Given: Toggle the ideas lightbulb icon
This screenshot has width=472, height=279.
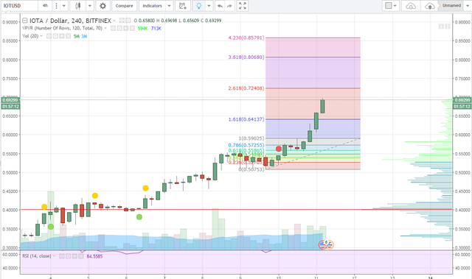Looking at the screenshot, I should point(198,6).
